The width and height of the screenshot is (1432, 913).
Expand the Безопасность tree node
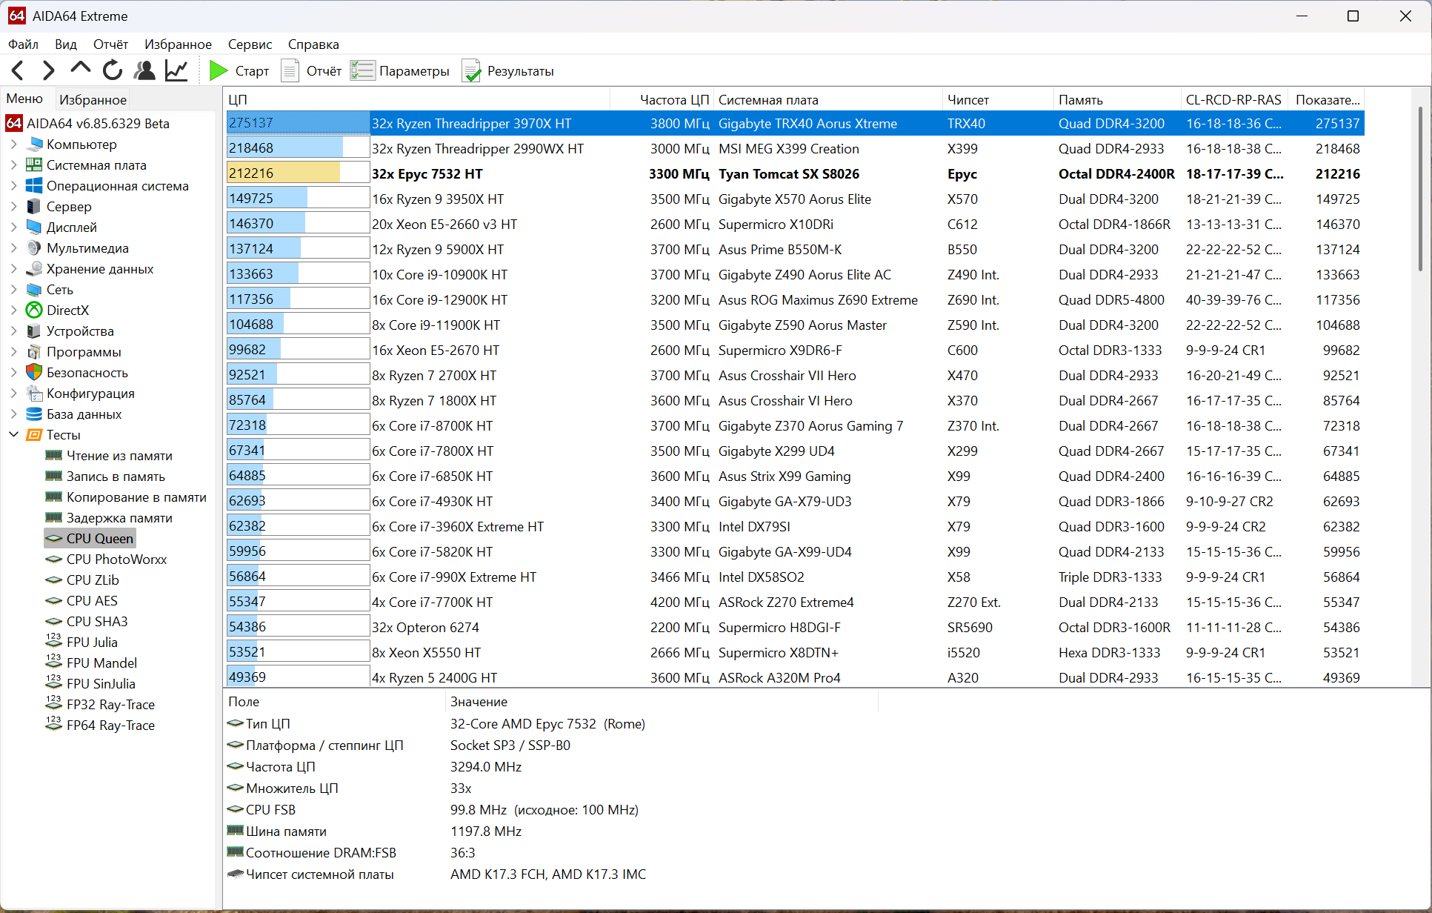pos(13,373)
